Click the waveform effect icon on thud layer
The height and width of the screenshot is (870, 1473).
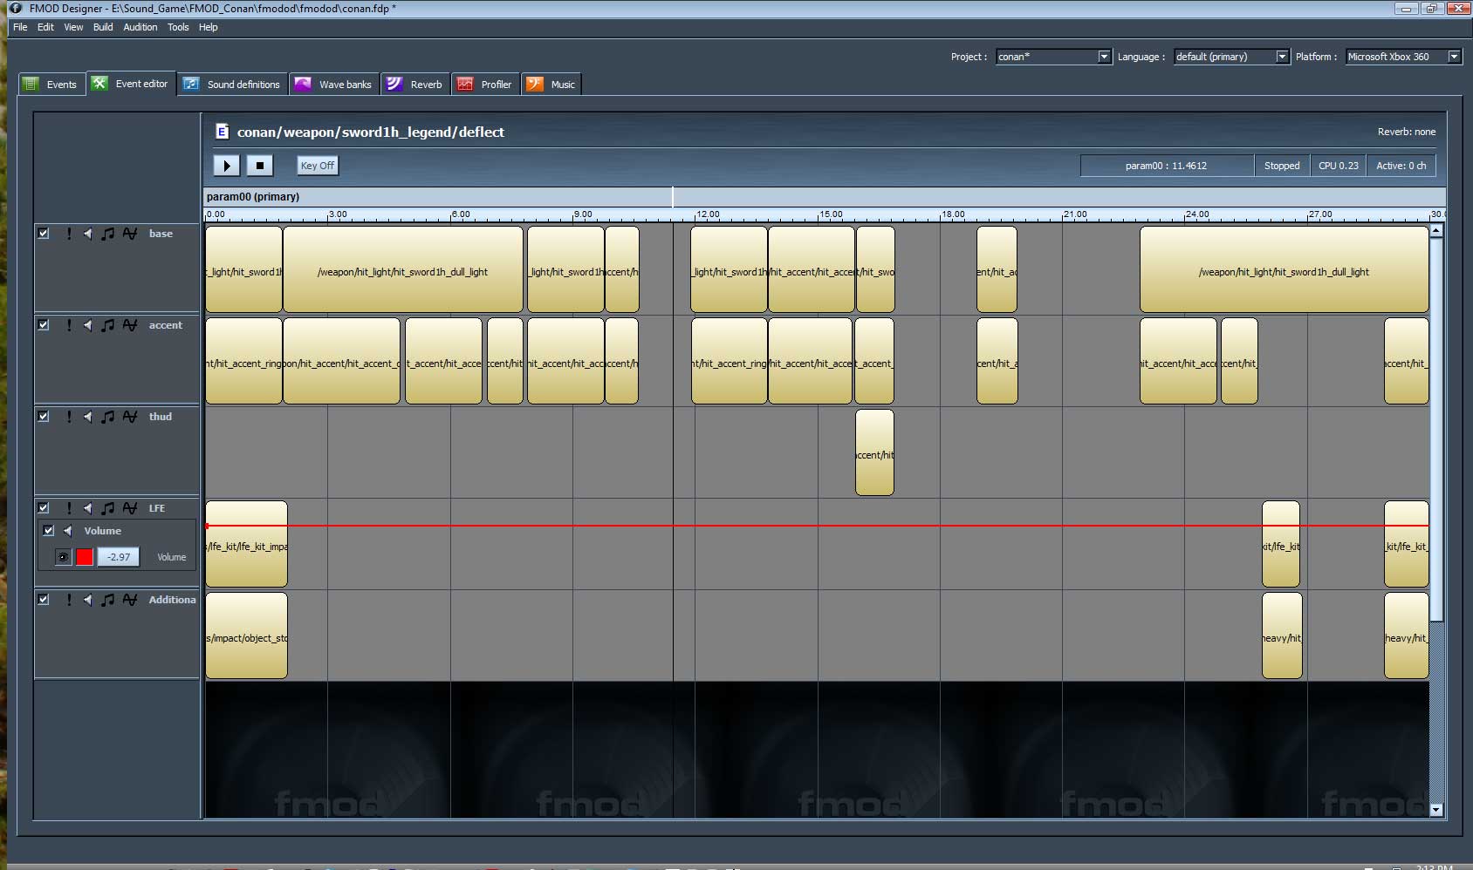click(130, 417)
